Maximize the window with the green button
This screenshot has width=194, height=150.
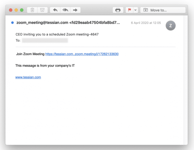(x=22, y=10)
